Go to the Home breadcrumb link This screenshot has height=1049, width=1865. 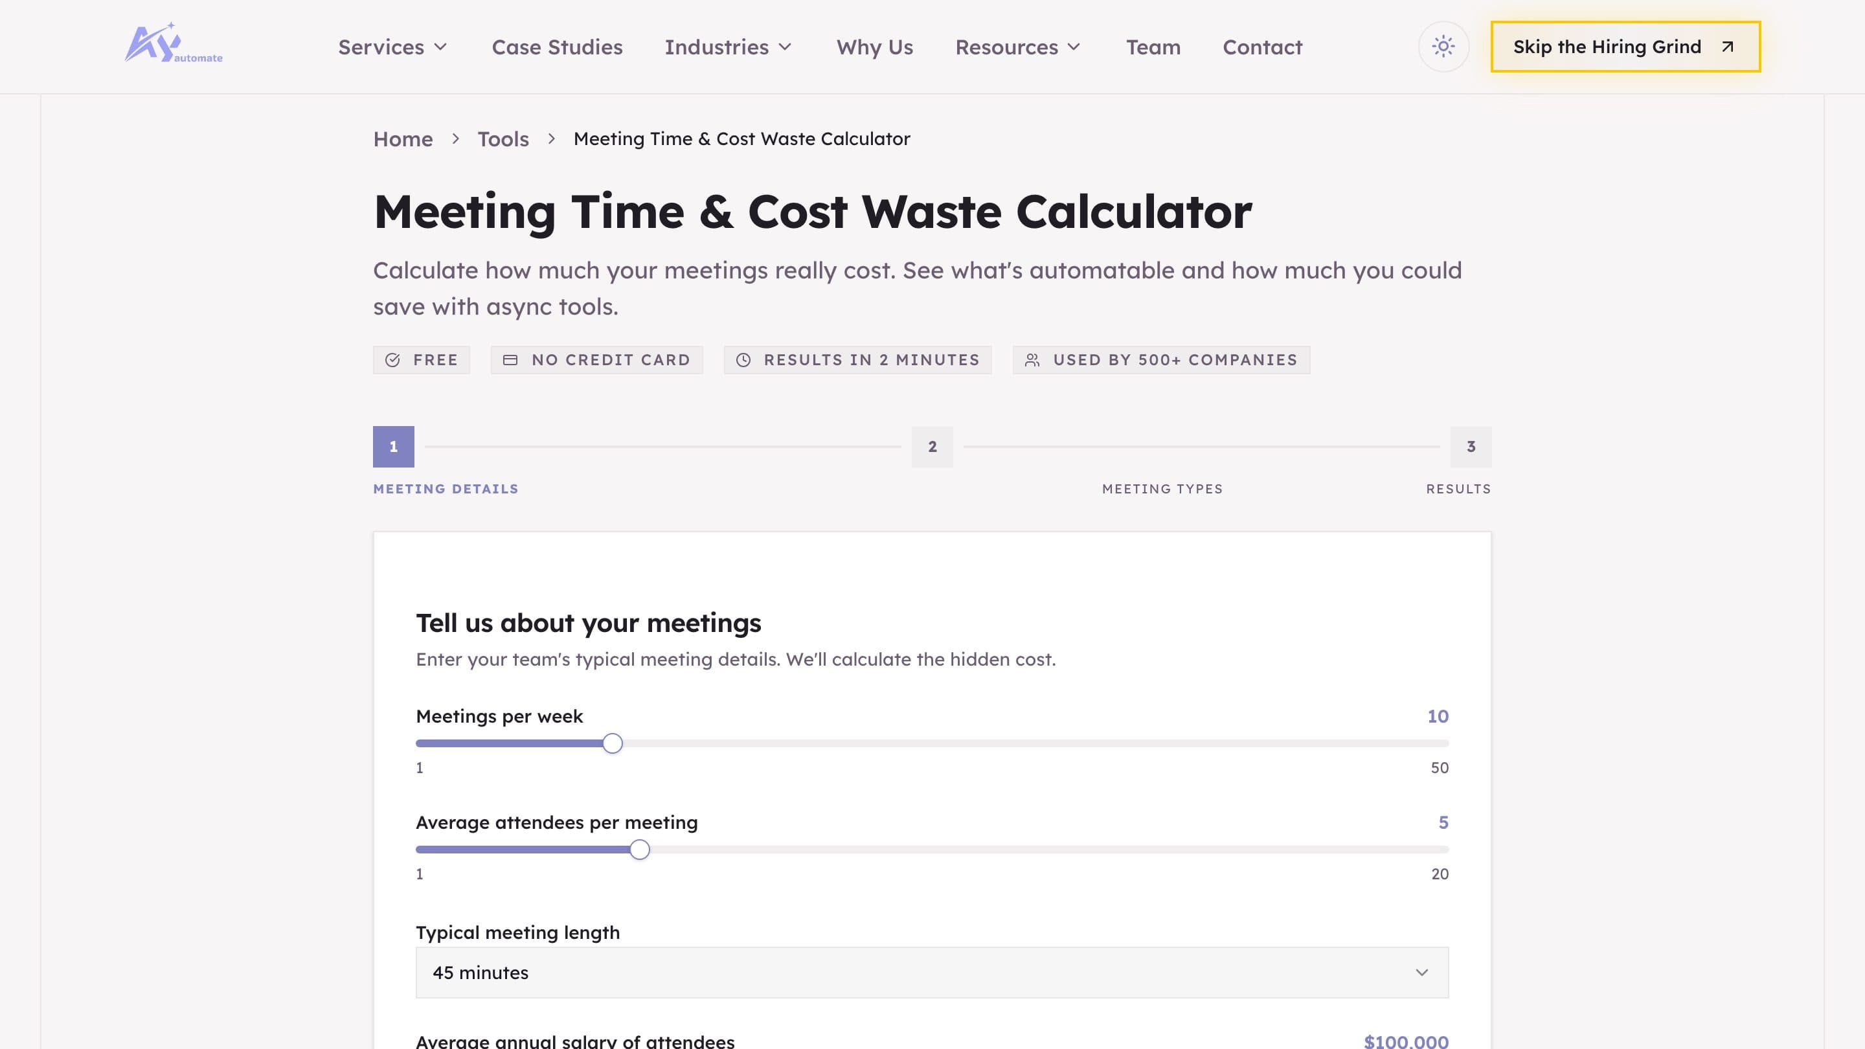tap(403, 139)
